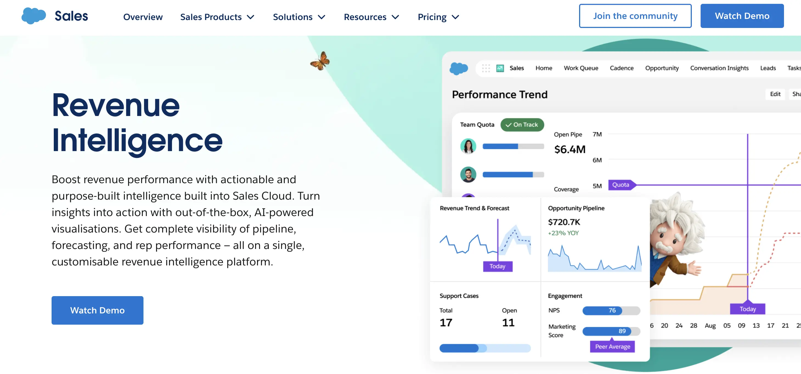Select the Conversation Insights tab
The image size is (801, 374).
(x=719, y=68)
